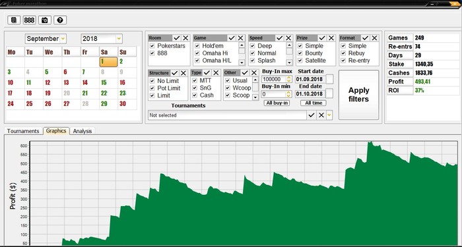Clear all Prize filters with the X

[x=331, y=38]
